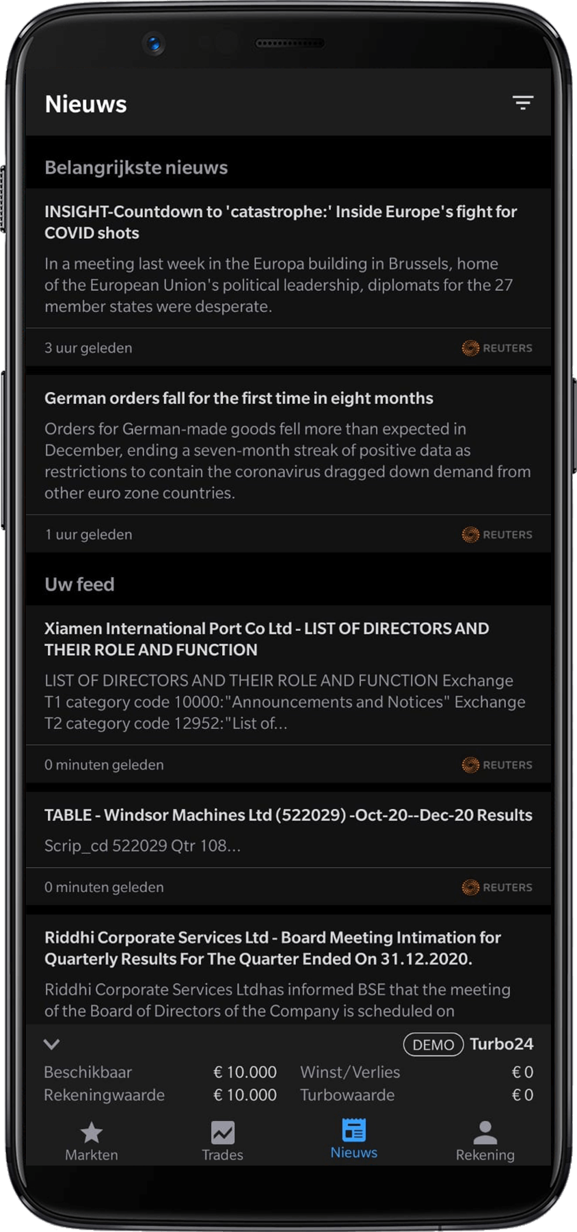Open TABLE - Windsor Machines results article
The width and height of the screenshot is (577, 1232).
point(288,815)
